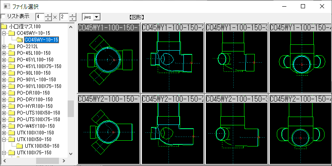Expand the UTK100X100-150 folder node
The image size is (332, 166).
tap(4, 133)
